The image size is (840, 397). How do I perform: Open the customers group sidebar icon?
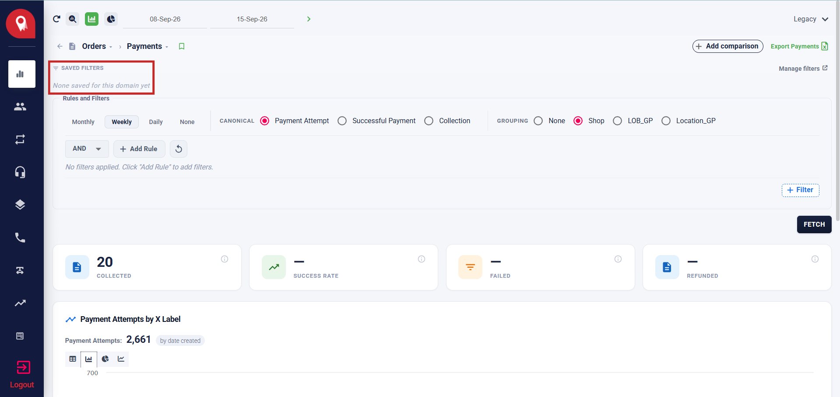pyautogui.click(x=20, y=107)
